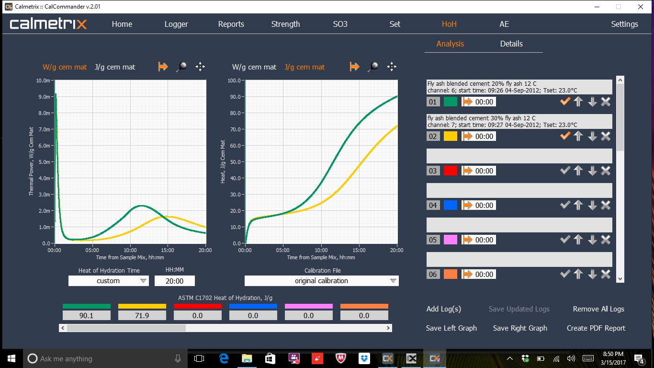The height and width of the screenshot is (368, 654).
Task: Click Add Log(s) button
Action: point(443,309)
